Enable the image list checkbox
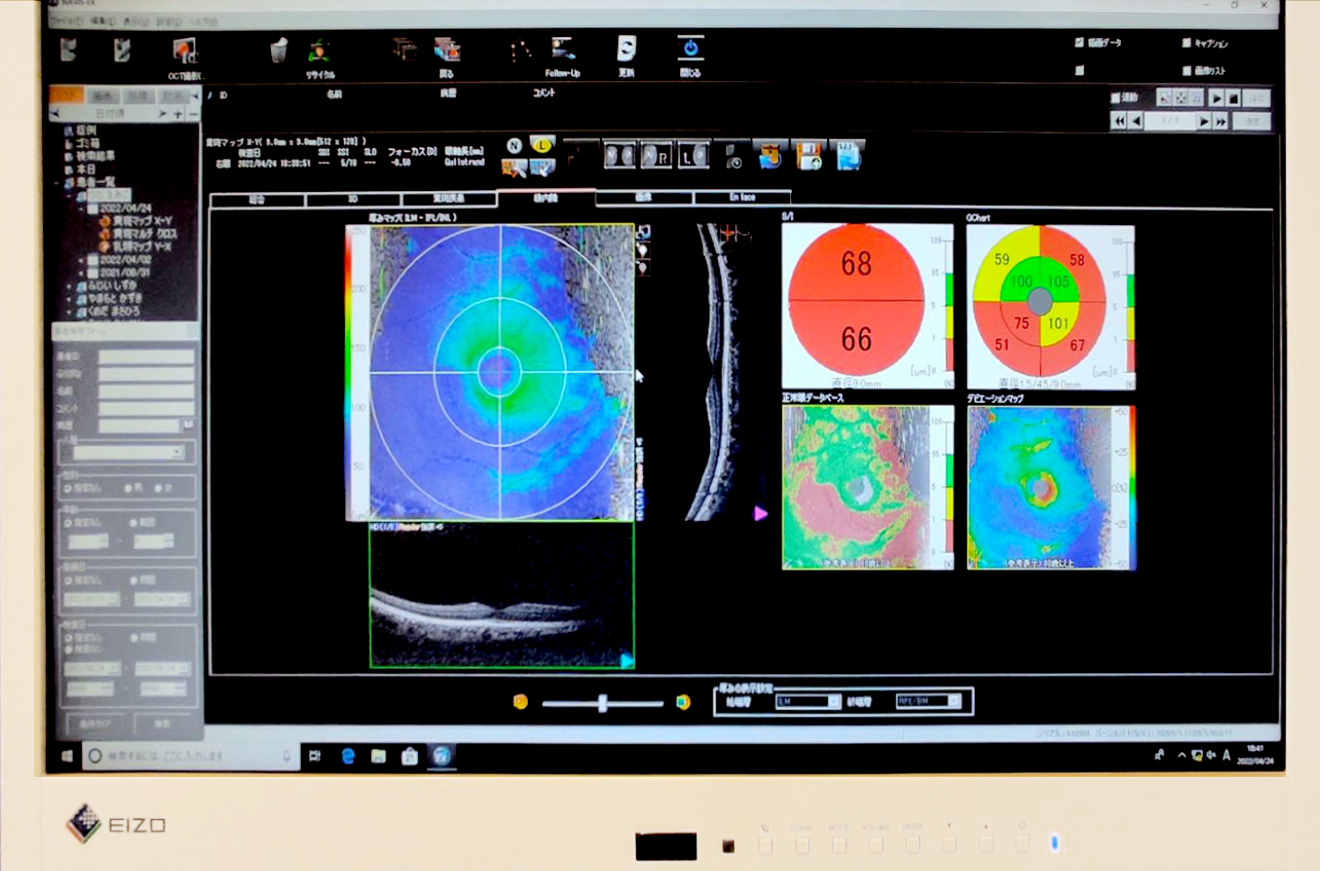 pos(1186,70)
